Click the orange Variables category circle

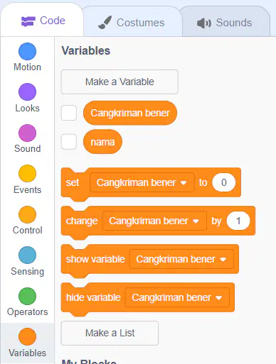27,336
